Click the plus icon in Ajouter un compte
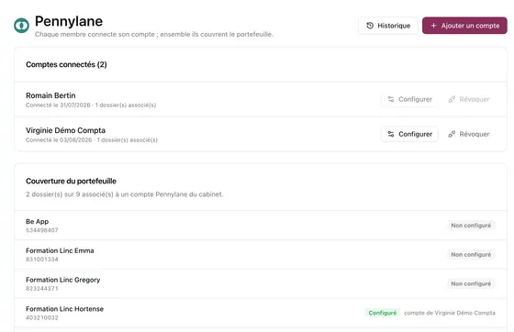This screenshot has width=514, height=332. pos(433,26)
